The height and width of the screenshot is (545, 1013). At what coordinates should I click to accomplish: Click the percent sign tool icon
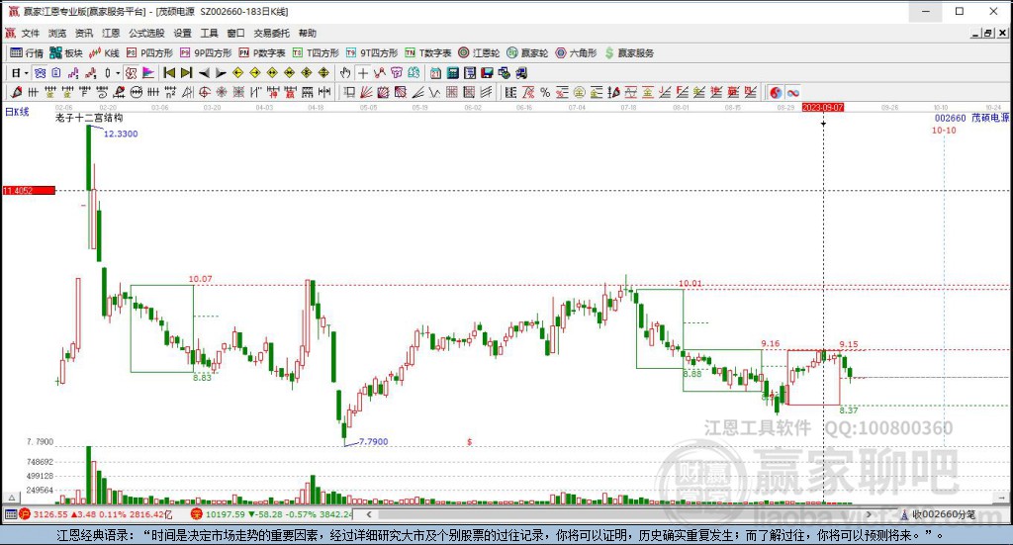(x=545, y=92)
